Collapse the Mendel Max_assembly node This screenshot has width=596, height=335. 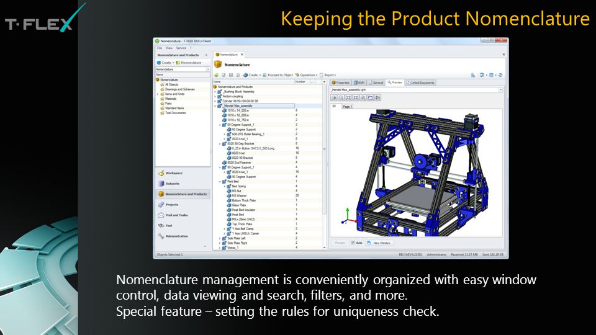pos(215,106)
